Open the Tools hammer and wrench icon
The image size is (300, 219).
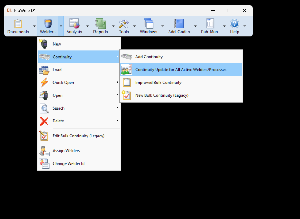(x=124, y=24)
